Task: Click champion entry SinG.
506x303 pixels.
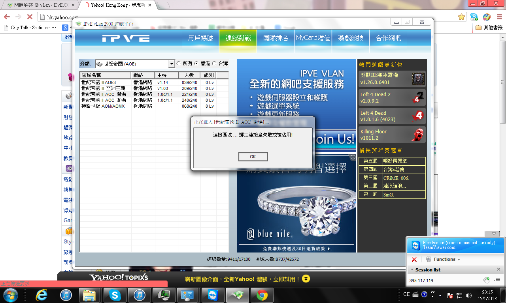Action: tap(404, 195)
